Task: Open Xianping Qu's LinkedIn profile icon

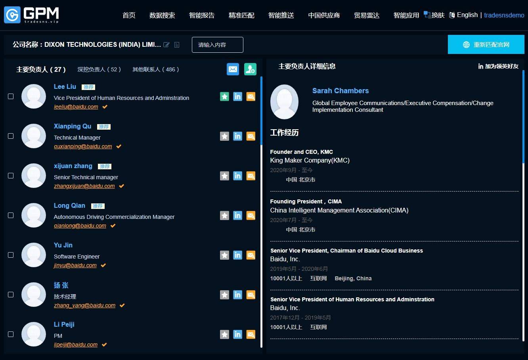Action: click(x=237, y=136)
